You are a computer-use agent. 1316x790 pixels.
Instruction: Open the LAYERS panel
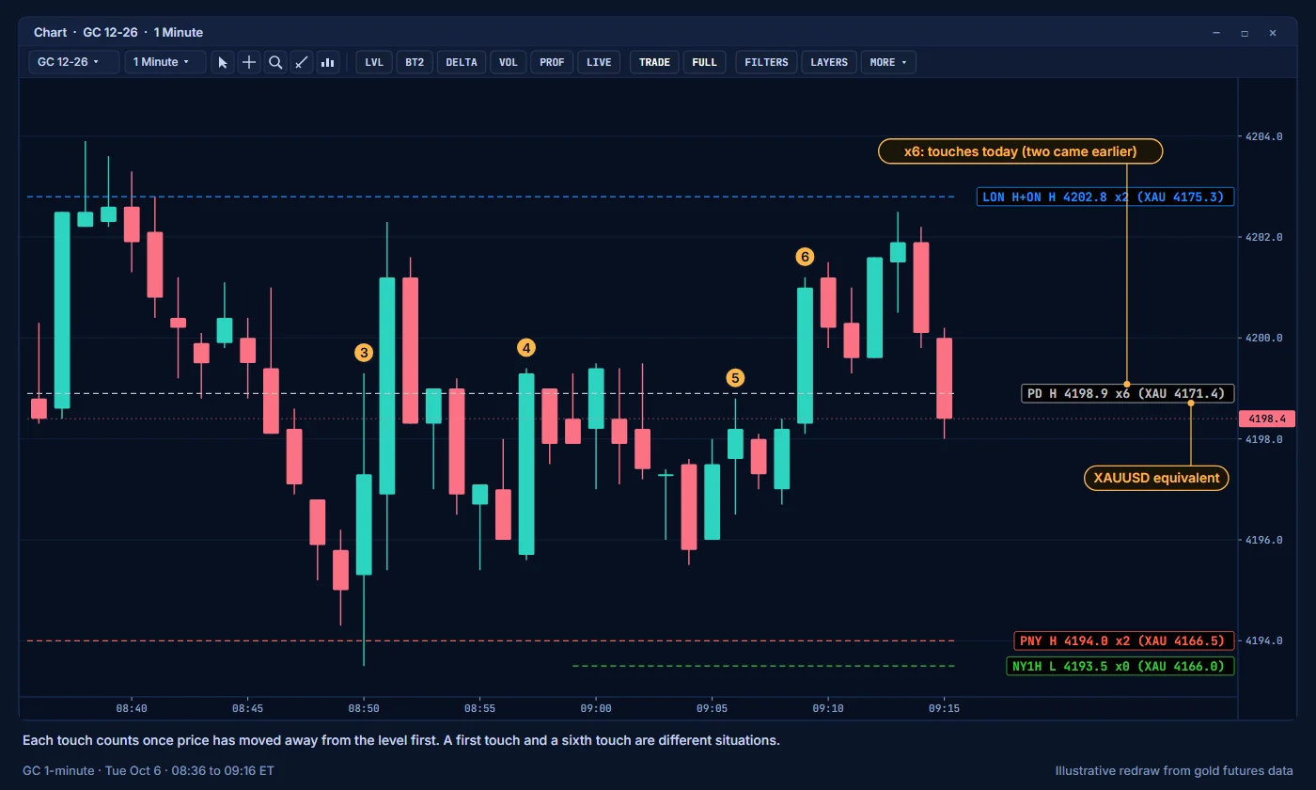click(829, 62)
